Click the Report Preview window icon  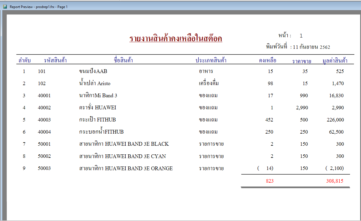[x=5, y=7]
